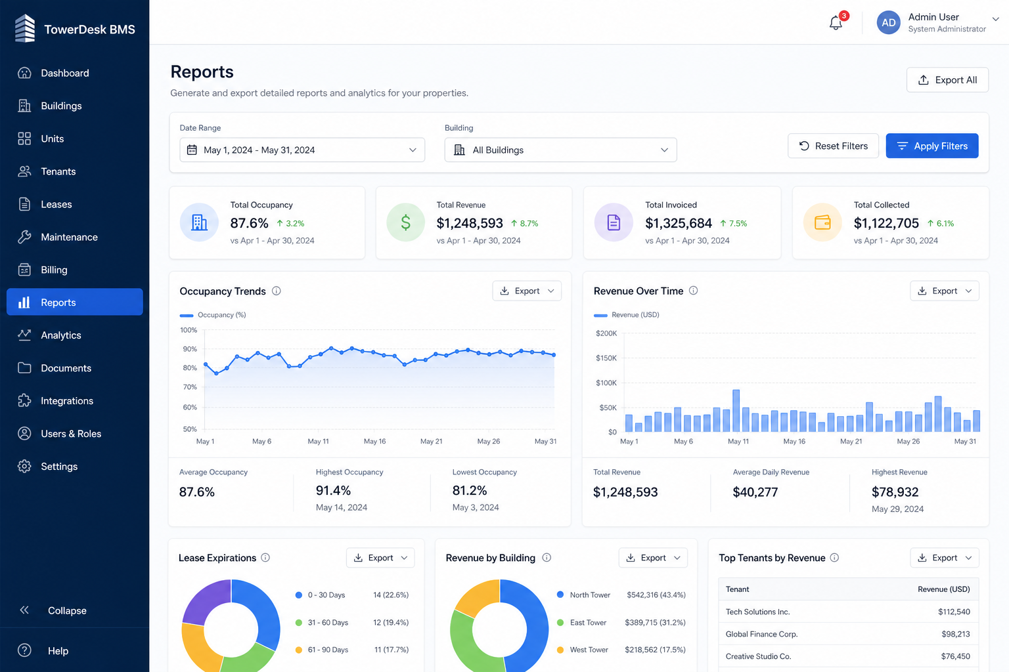Open Tenants in the sidebar

(75, 171)
